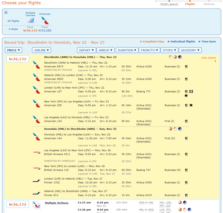This screenshot has height=213, width=223.
Task: Open the AIRLINE filter dropdown
Action: click(42, 50)
